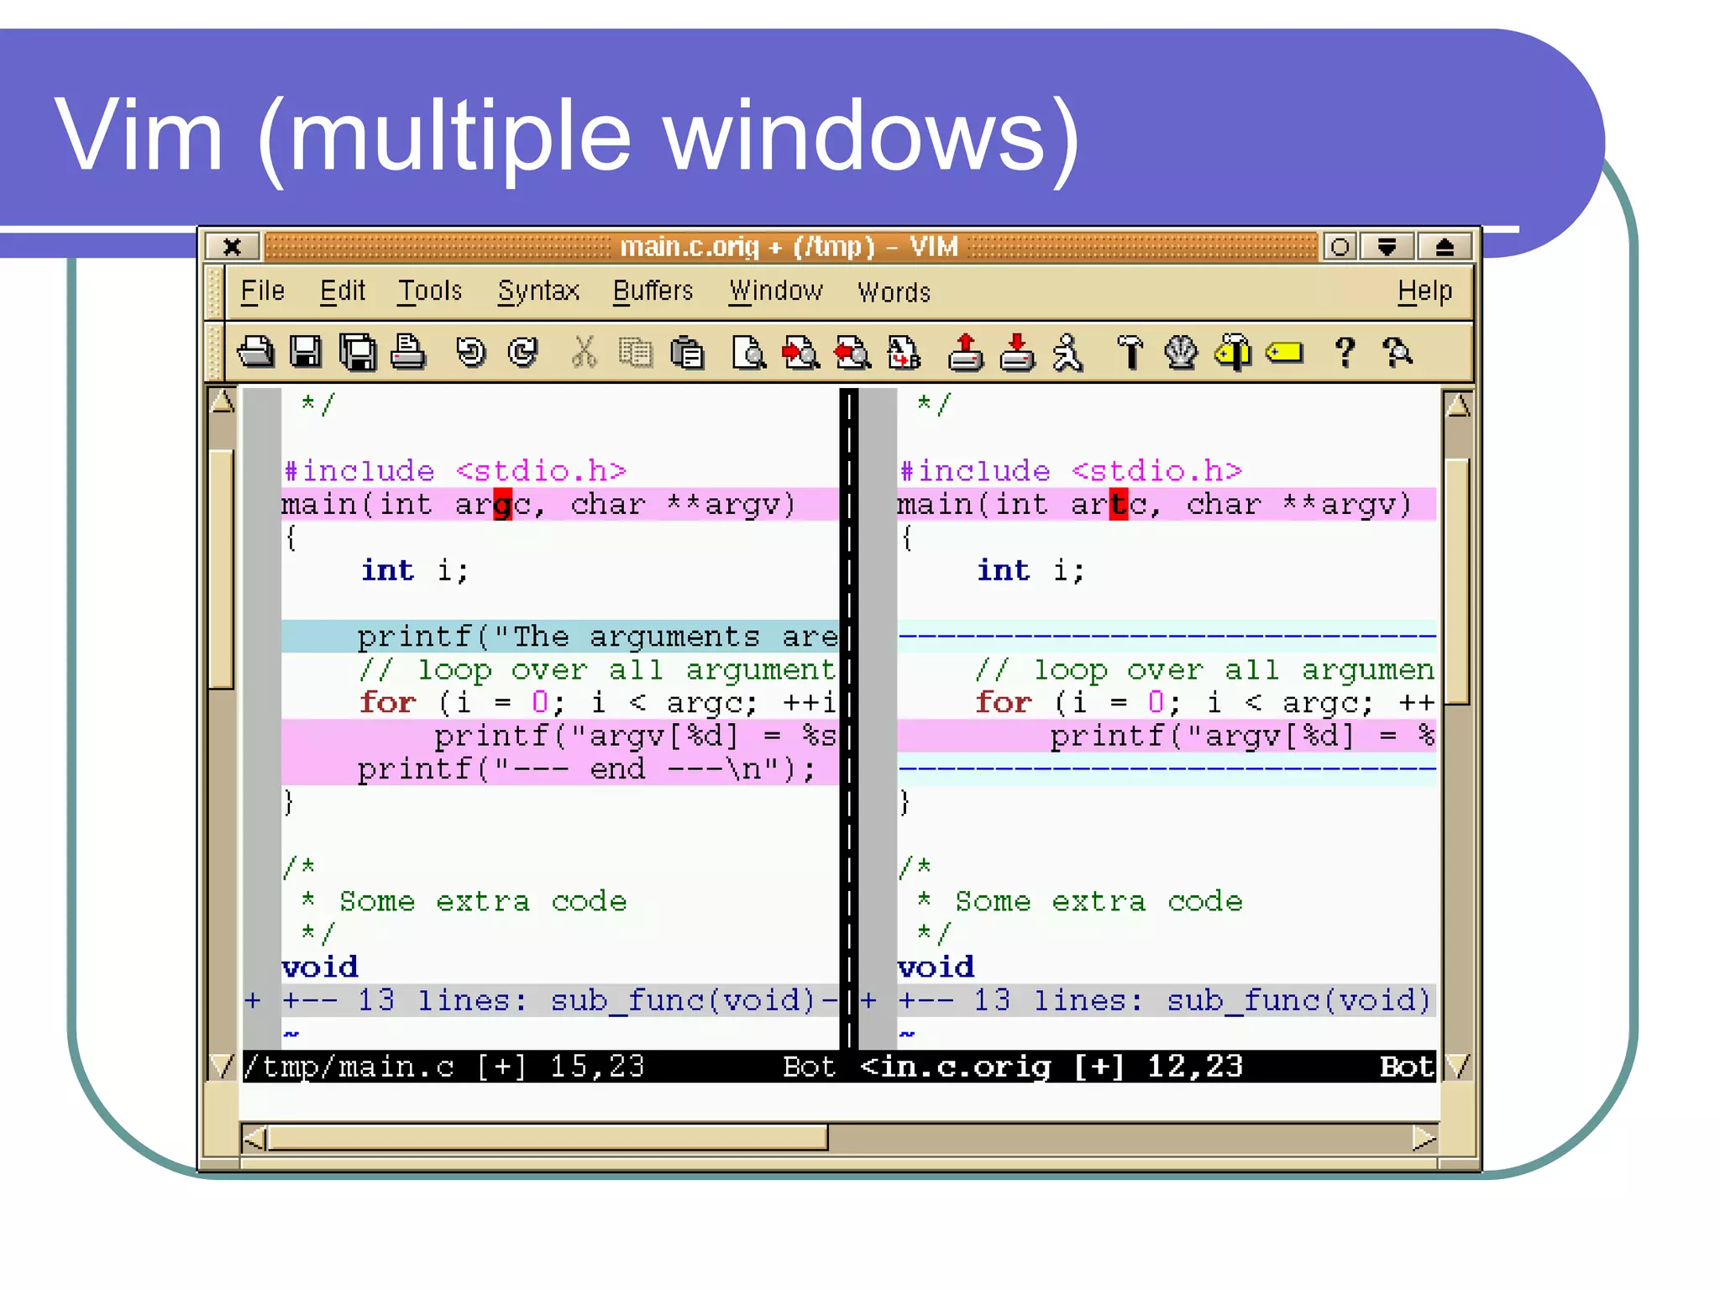Screen dimensions: 1720x1290
Task: Click the Run Script running-man icon
Action: pyautogui.click(x=1068, y=353)
